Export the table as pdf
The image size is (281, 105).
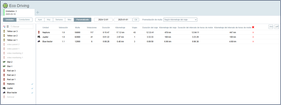pos(277,27)
